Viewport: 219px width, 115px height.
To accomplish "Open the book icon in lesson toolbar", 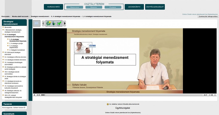I will (x=36, y=23).
